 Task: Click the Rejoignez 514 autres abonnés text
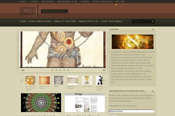(x=123, y=106)
